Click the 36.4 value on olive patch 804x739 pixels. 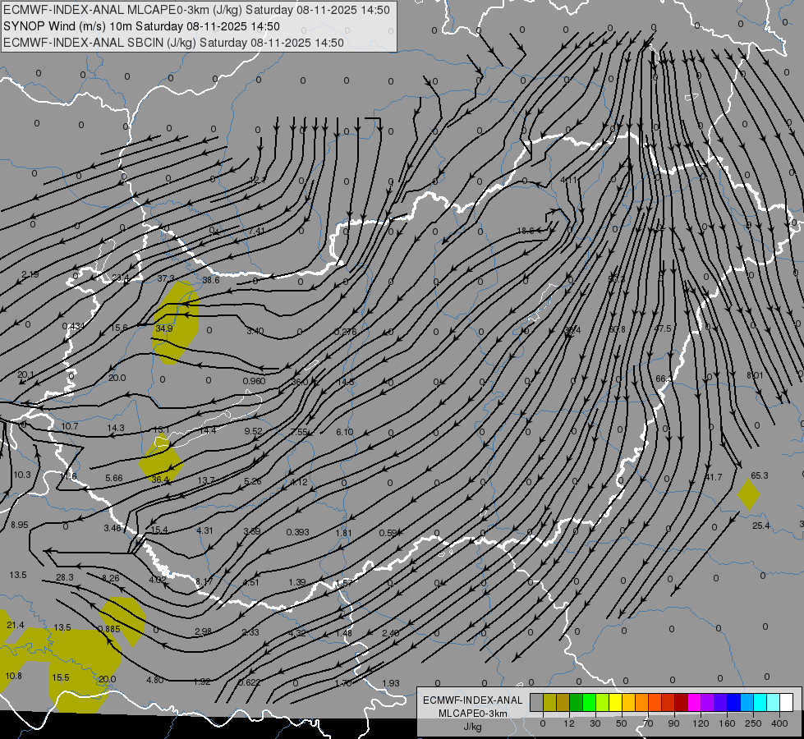coord(160,480)
